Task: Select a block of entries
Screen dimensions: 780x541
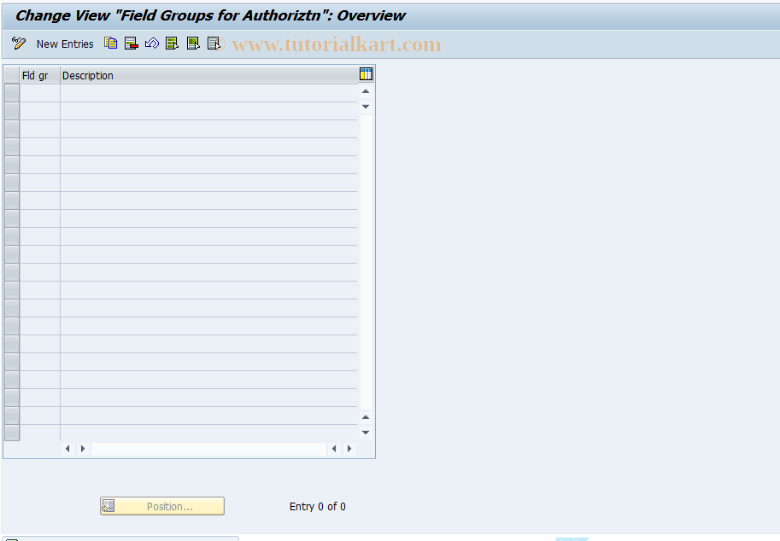Action: pyautogui.click(x=192, y=44)
